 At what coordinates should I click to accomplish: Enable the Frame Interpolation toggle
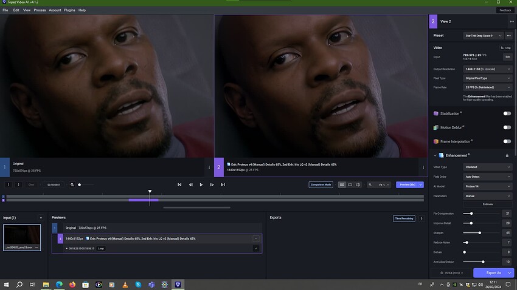[x=507, y=141]
